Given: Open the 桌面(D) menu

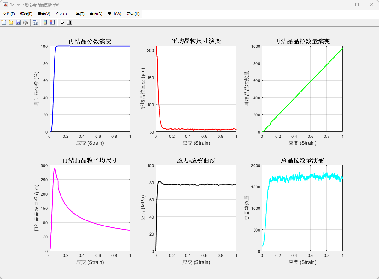Looking at the screenshot, I should point(96,14).
